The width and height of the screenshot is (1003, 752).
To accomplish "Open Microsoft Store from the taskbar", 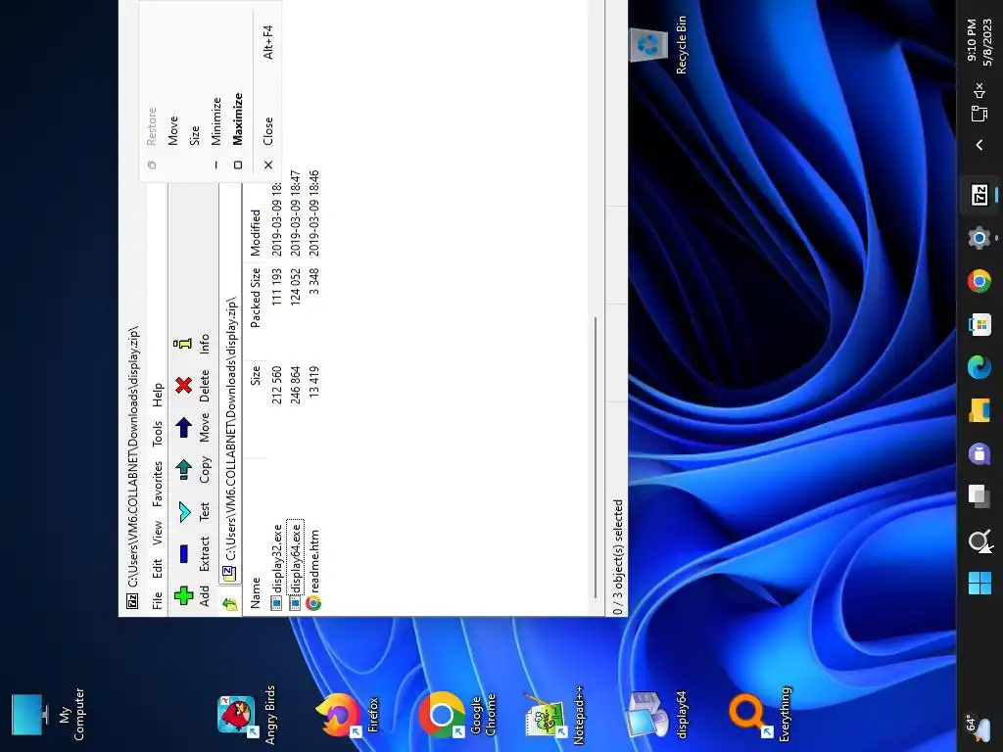I will [979, 324].
